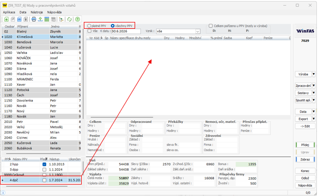Screen dimensions: 319x196
Task: Click the green table grid toolbar icon
Action: pos(47,19)
